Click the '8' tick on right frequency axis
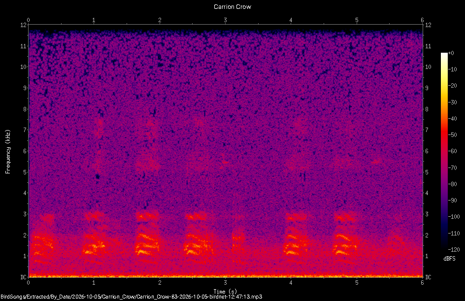 pos(427,109)
